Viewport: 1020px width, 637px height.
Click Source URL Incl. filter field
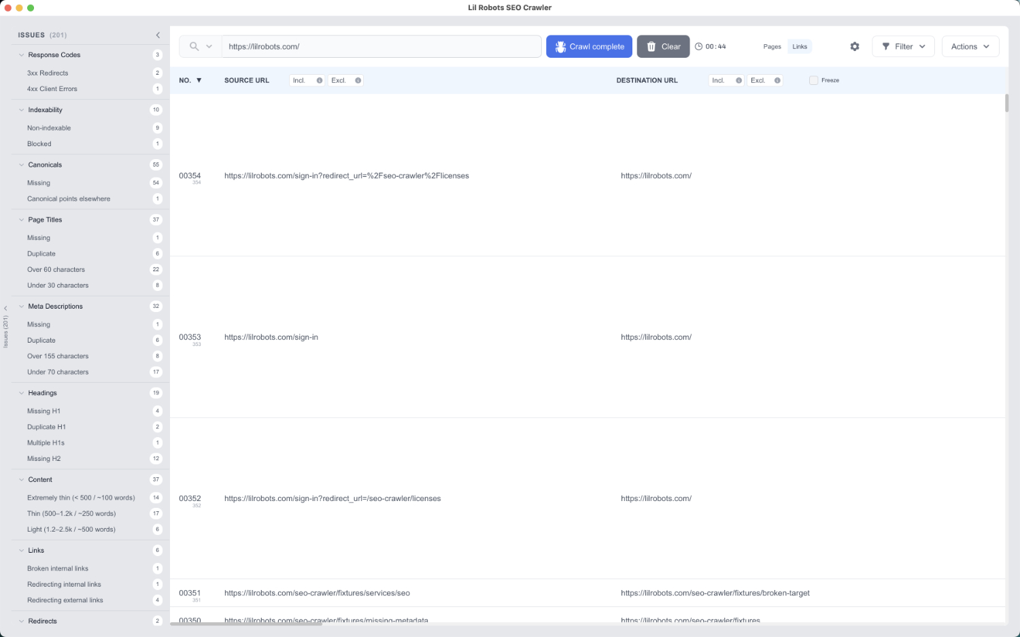pos(307,80)
